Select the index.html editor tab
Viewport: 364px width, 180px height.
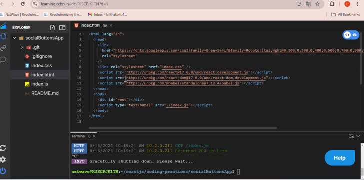pyautogui.click(x=90, y=25)
